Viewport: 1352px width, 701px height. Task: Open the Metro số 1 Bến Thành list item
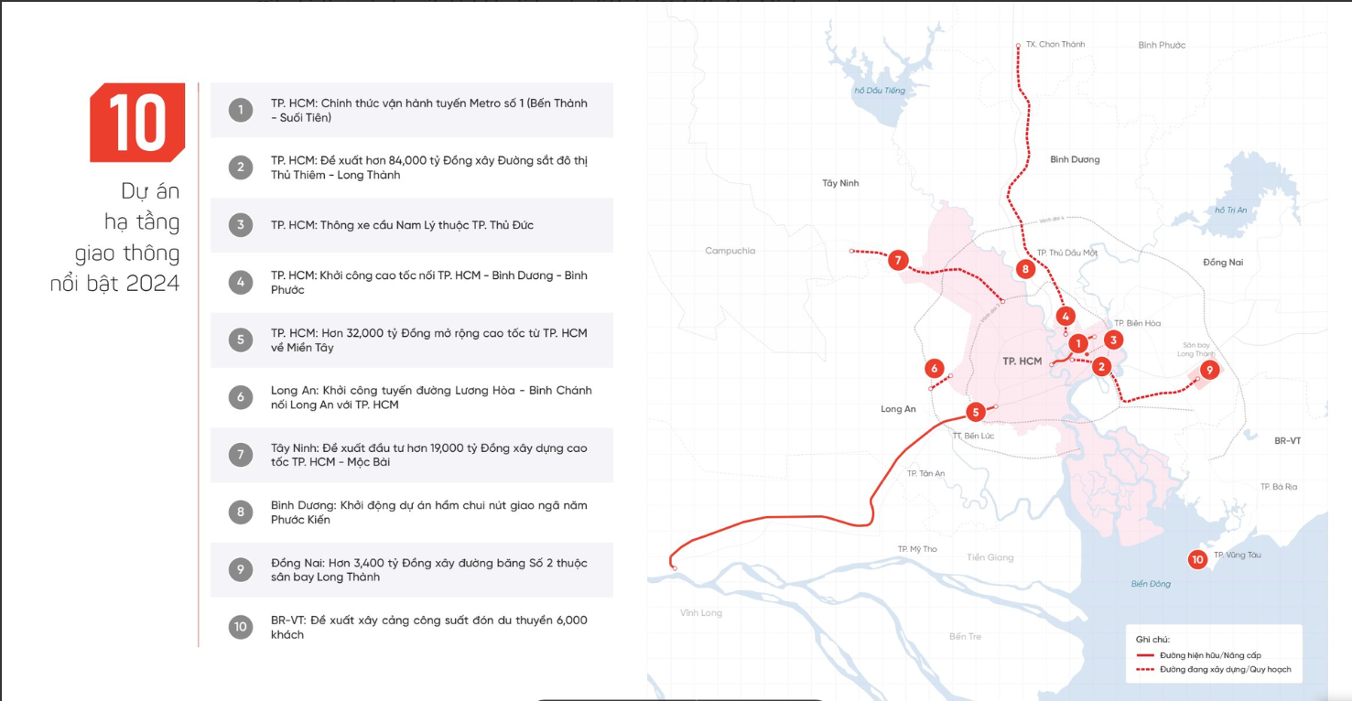coord(428,111)
